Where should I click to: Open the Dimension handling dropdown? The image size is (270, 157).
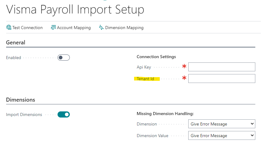pyautogui.click(x=222, y=124)
